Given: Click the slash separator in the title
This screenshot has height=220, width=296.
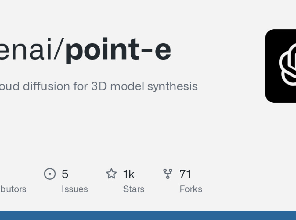Looking at the screenshot, I should 59,49.
